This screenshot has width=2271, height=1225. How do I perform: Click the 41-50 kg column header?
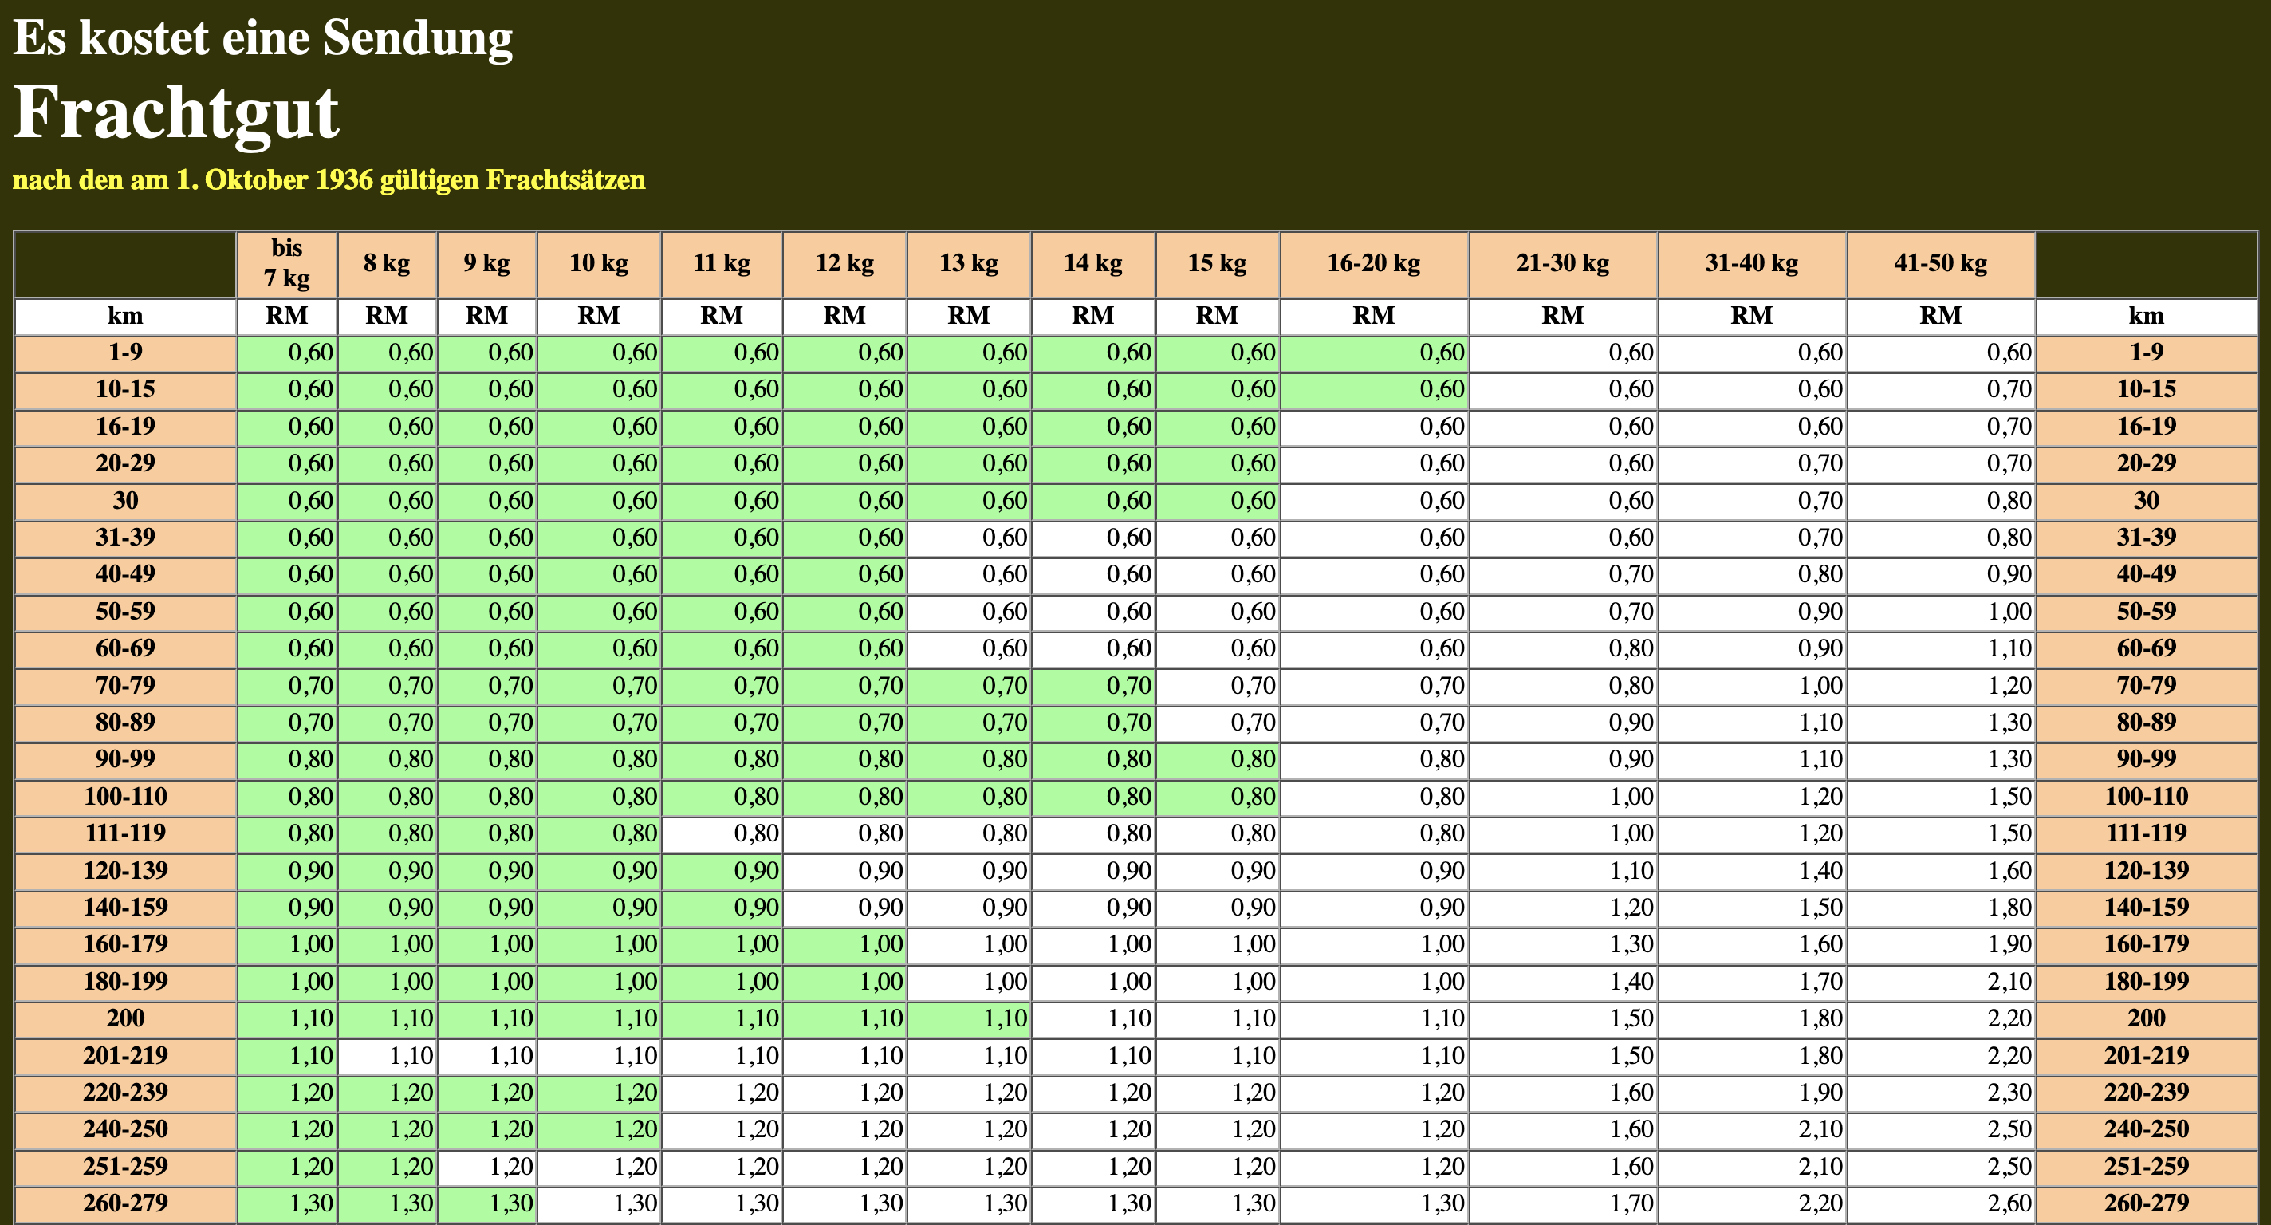pyautogui.click(x=1940, y=263)
